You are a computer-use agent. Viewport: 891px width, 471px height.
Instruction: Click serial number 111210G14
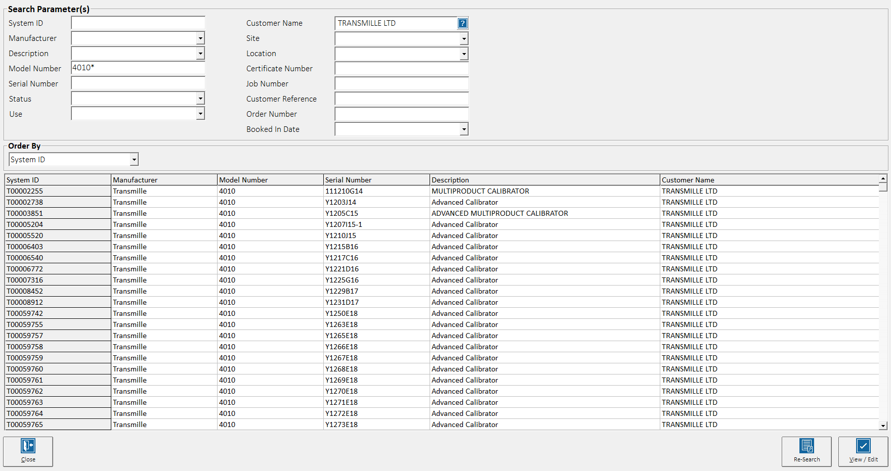click(x=344, y=191)
